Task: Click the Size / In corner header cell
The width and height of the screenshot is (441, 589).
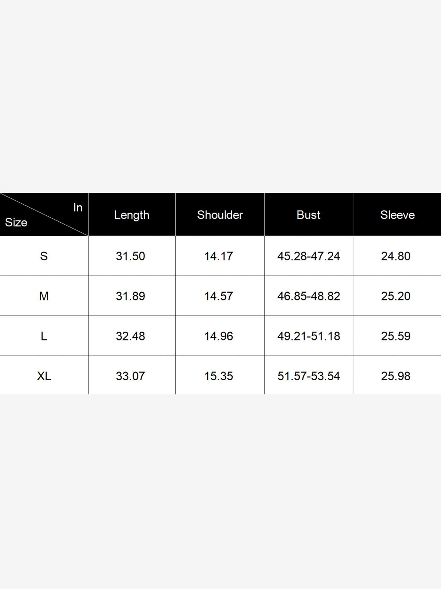Action: coord(44,214)
